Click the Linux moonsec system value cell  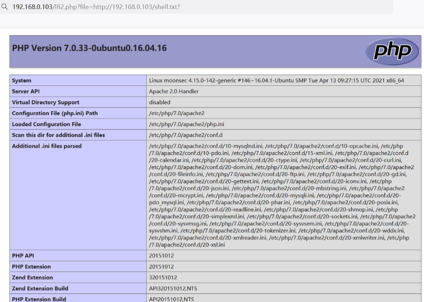coord(276,80)
